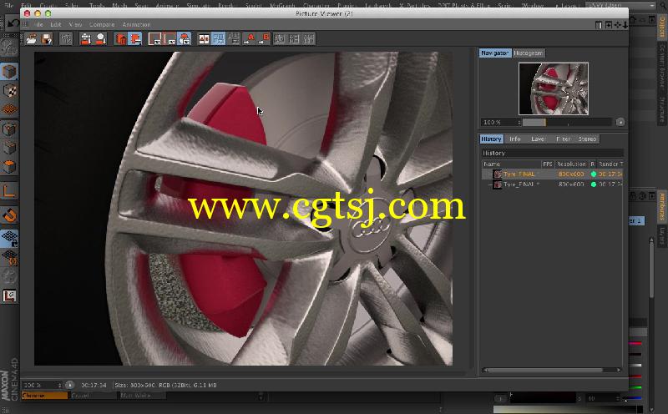The height and width of the screenshot is (414, 668).
Task: Switch to the Histogram tab
Action: [x=529, y=53]
